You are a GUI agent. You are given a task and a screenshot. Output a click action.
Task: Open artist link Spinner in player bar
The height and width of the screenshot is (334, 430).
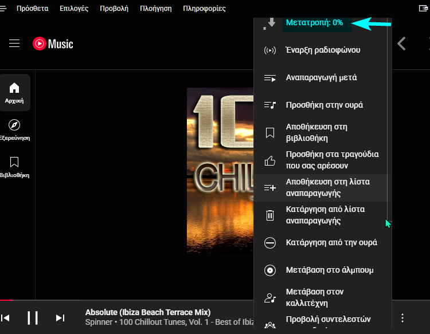[99, 322]
